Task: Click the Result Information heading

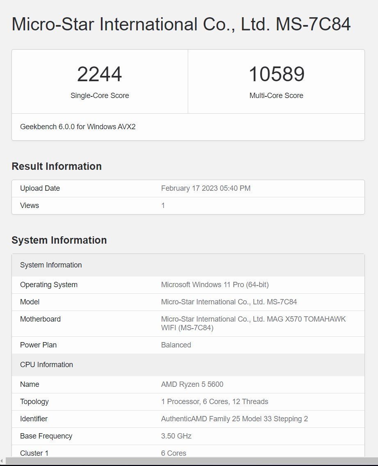Action: 57,166
